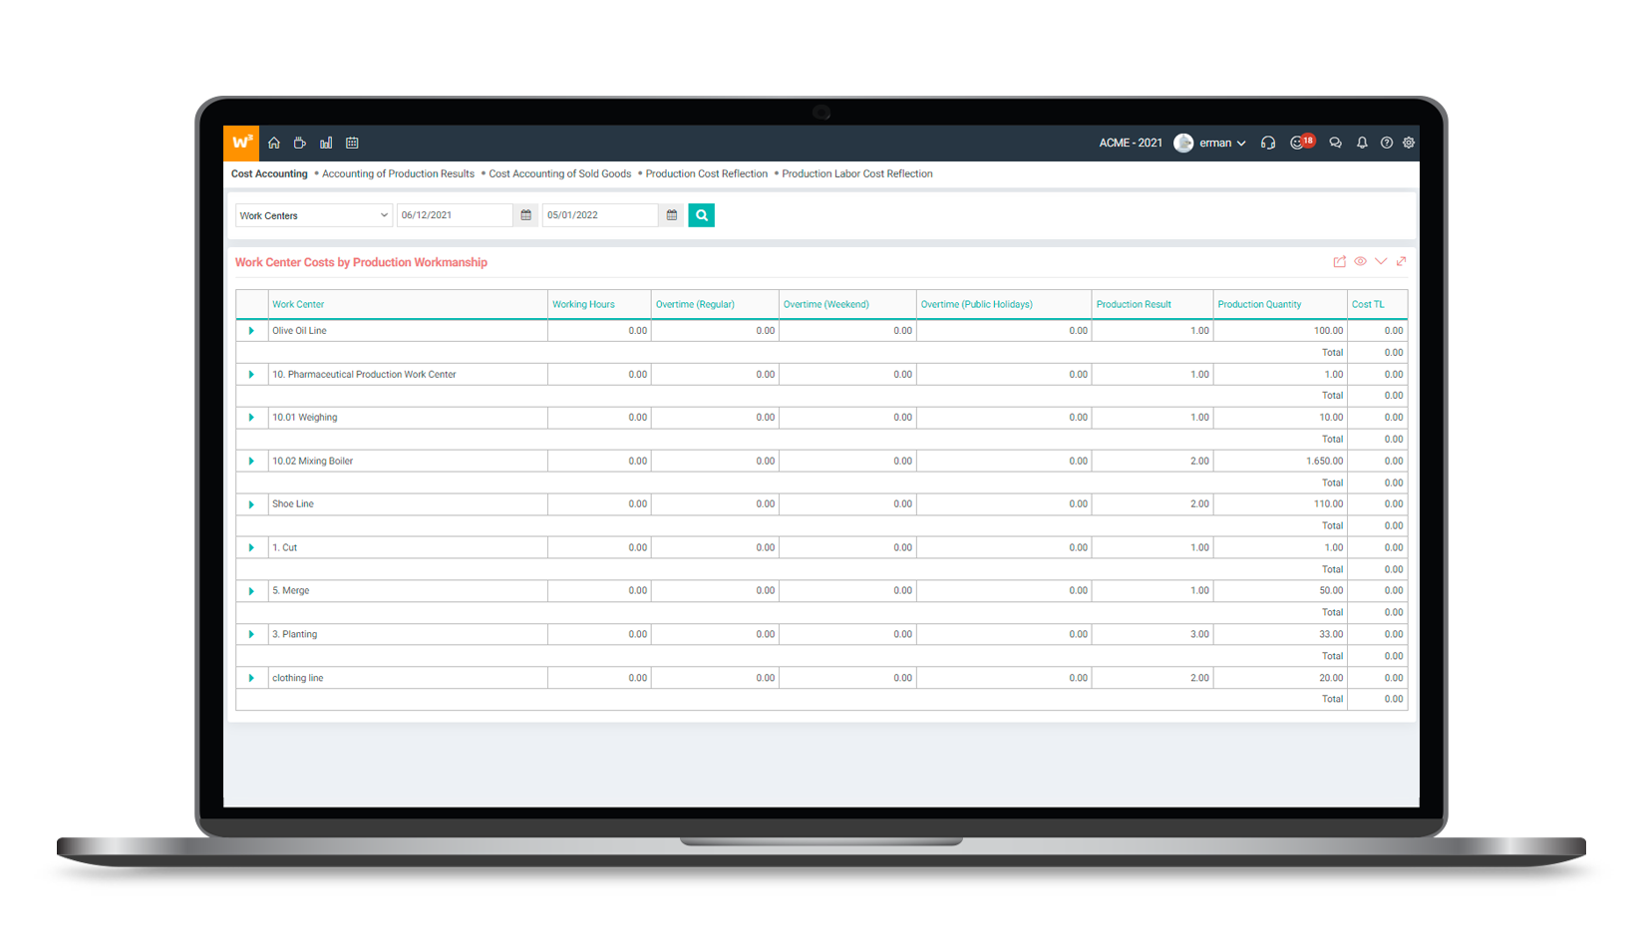Image resolution: width=1644 pixels, height=950 pixels.
Task: Open the erman user menu
Action: pyautogui.click(x=1212, y=143)
